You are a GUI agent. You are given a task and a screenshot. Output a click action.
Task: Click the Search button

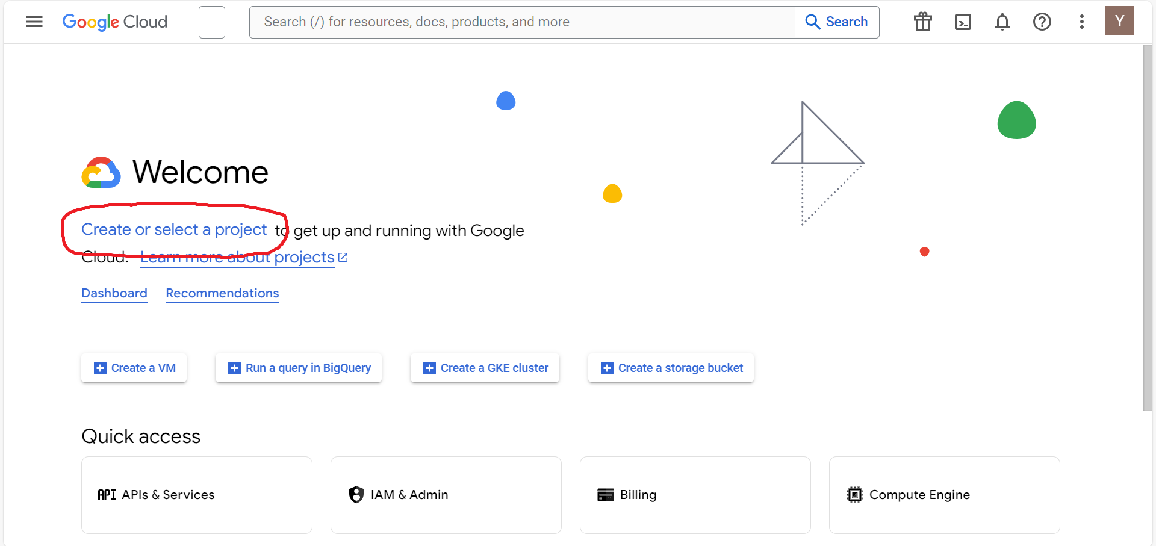coord(837,22)
